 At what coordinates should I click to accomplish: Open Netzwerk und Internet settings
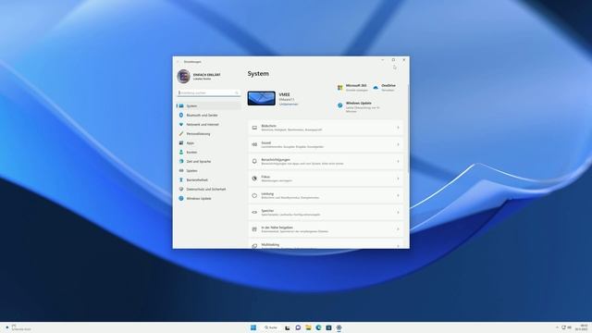(208, 125)
